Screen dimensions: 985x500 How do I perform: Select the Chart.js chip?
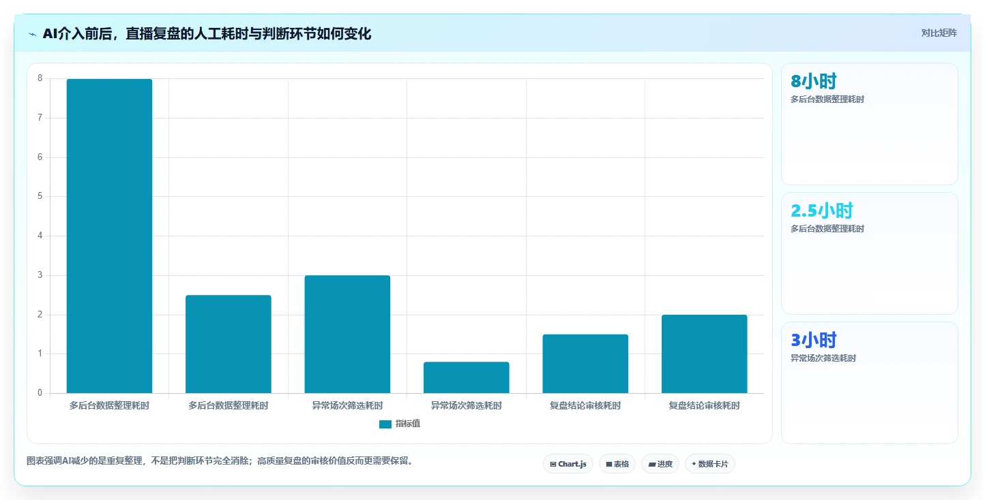[568, 464]
